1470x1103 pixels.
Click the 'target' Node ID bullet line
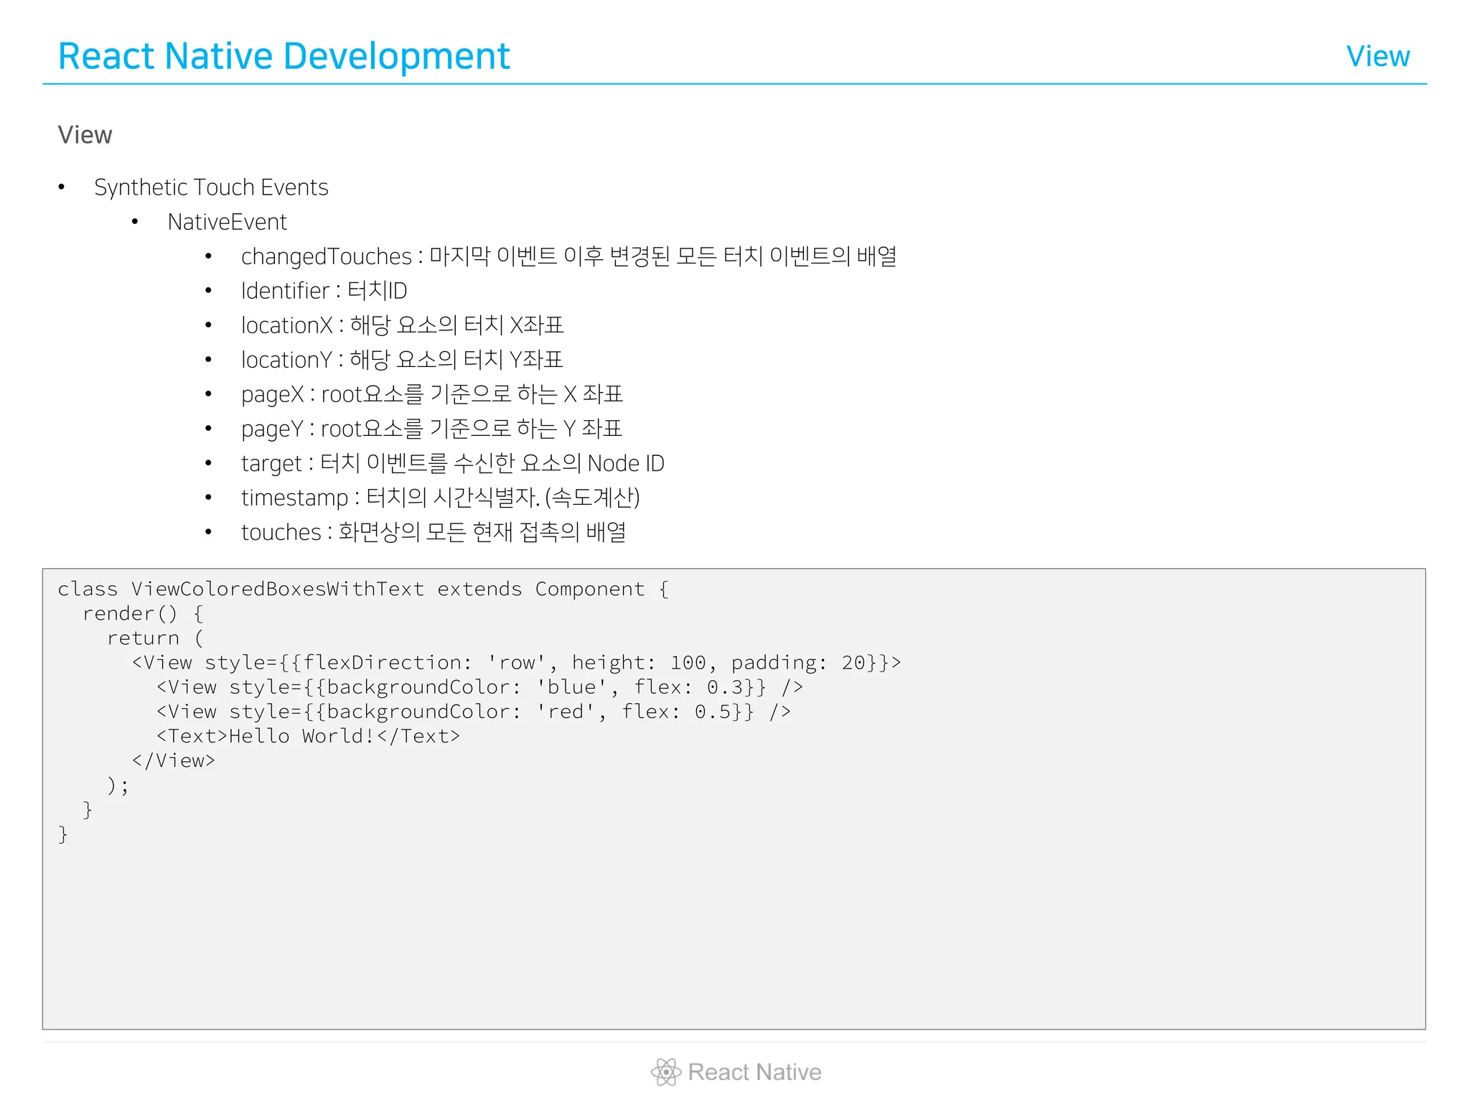(x=452, y=463)
